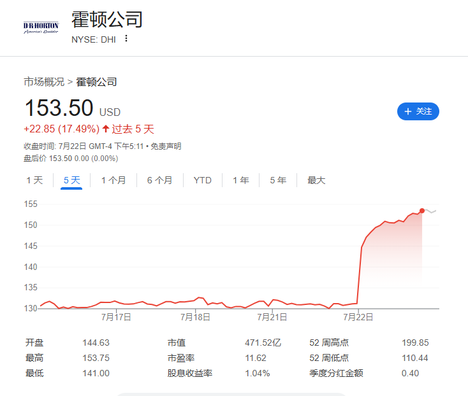
Task: Click the 52 周低点 value 110.44
Action: pos(415,358)
